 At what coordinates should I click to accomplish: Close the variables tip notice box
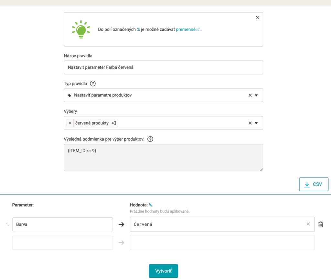coord(258,18)
